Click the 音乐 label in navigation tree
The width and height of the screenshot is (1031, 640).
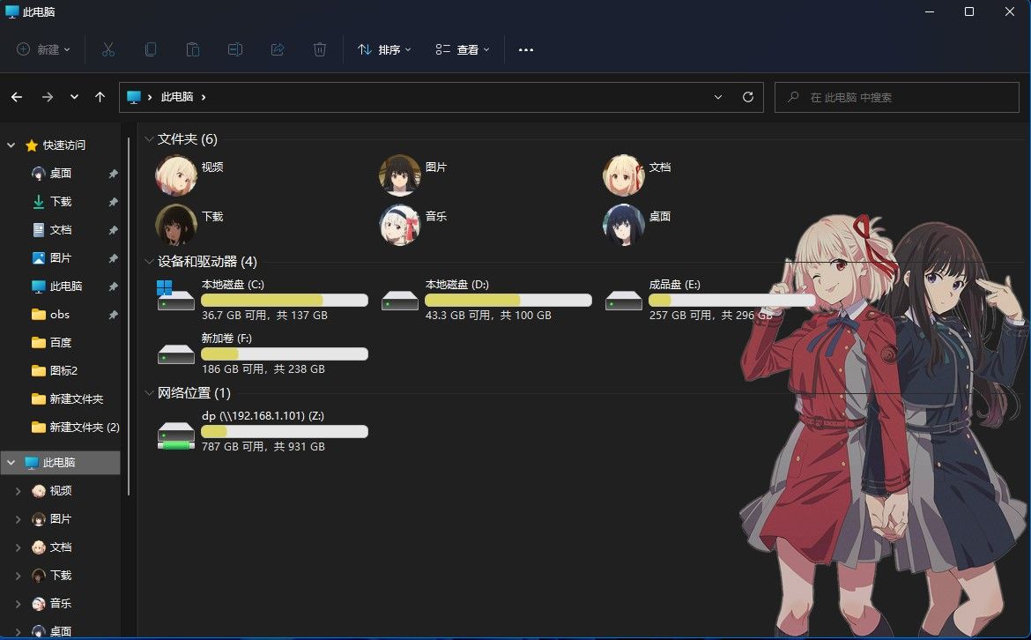(61, 603)
